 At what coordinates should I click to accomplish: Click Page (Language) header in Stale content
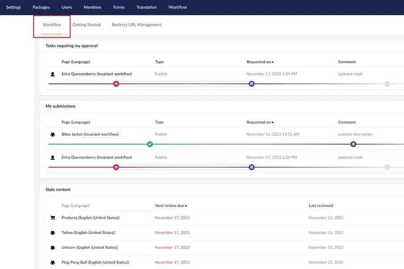(x=75, y=205)
